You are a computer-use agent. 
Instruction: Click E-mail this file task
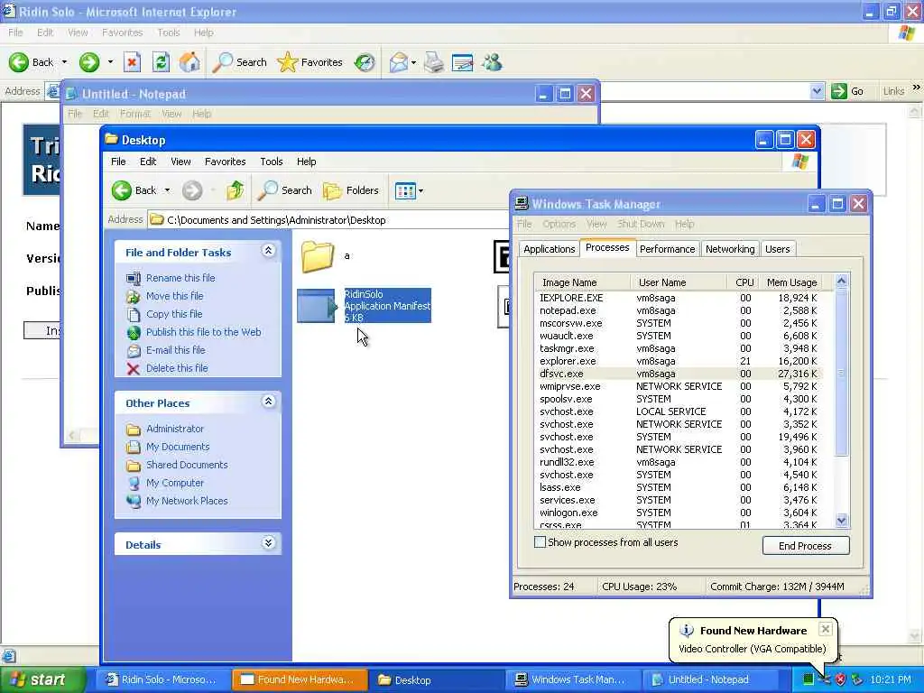176,350
